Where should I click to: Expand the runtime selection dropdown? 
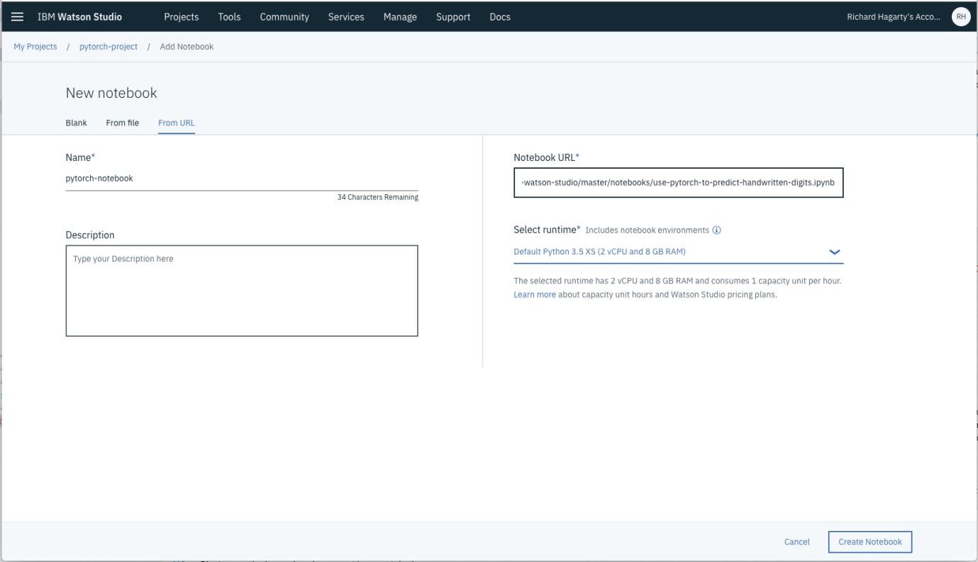tap(835, 252)
